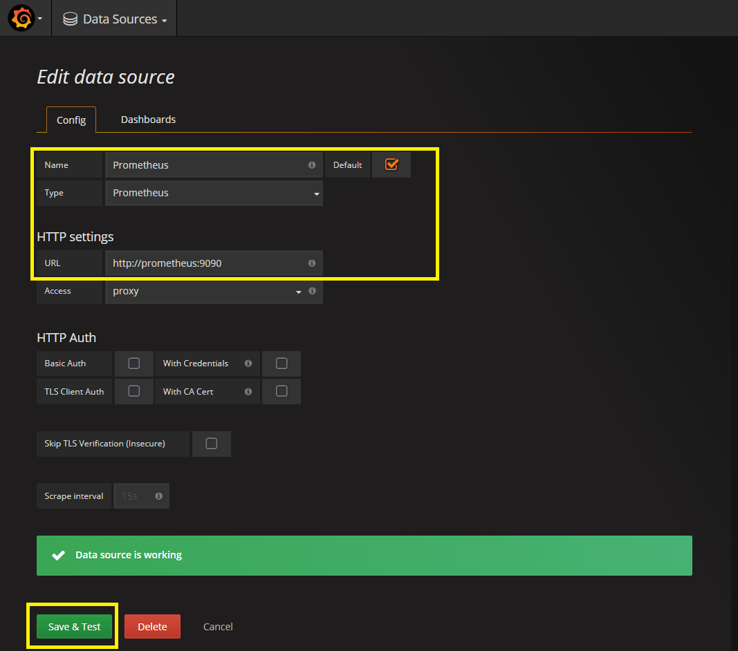
Task: Show info tooltip for With Credentials
Action: [248, 363]
